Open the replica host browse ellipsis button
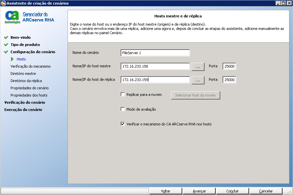 coord(198,80)
